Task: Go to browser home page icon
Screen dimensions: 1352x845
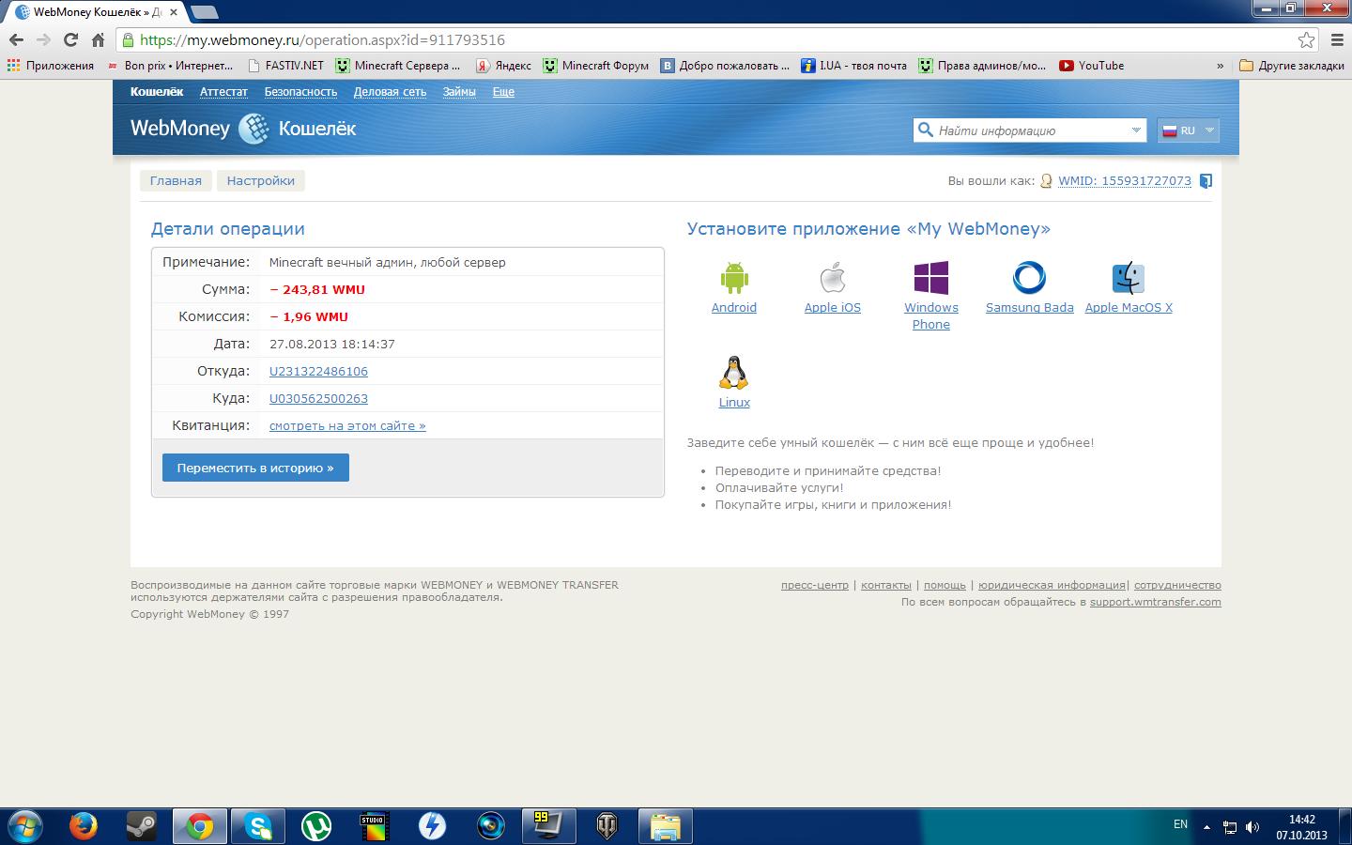Action: (x=98, y=39)
